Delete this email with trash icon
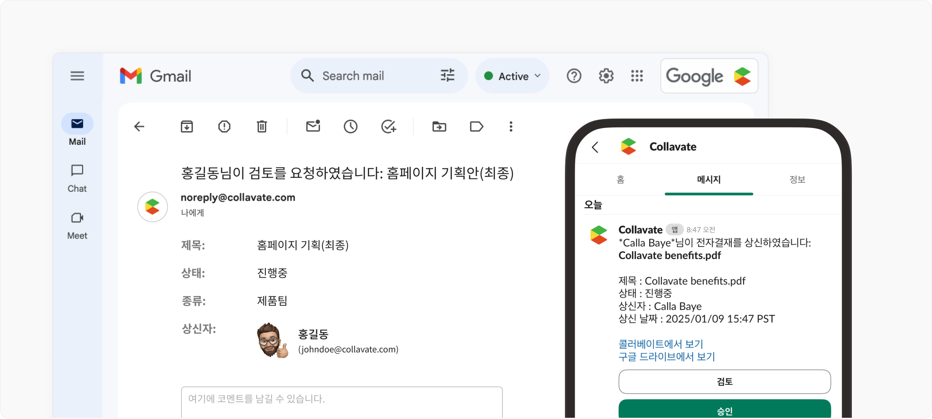Screen dimensions: 932x419 click(x=262, y=127)
